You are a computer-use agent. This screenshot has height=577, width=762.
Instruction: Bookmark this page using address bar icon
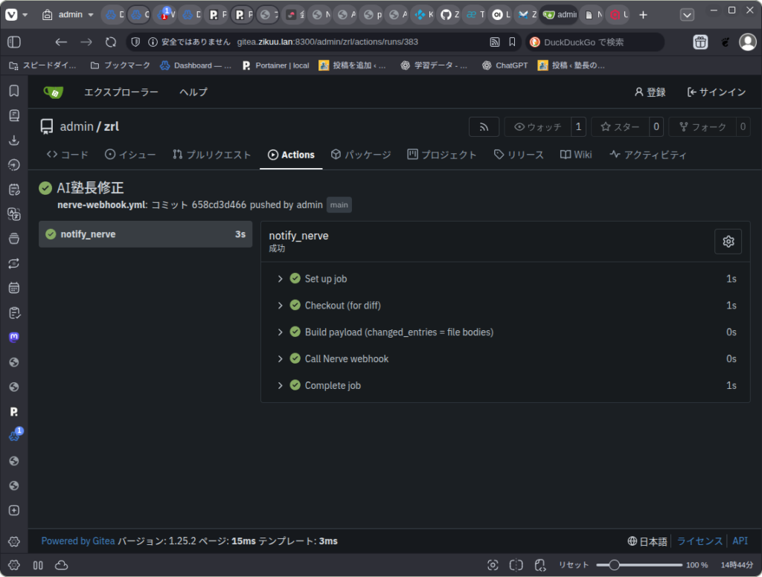(x=512, y=42)
